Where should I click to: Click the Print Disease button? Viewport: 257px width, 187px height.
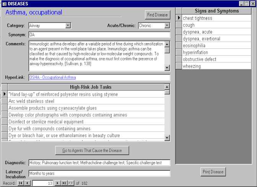(213, 172)
